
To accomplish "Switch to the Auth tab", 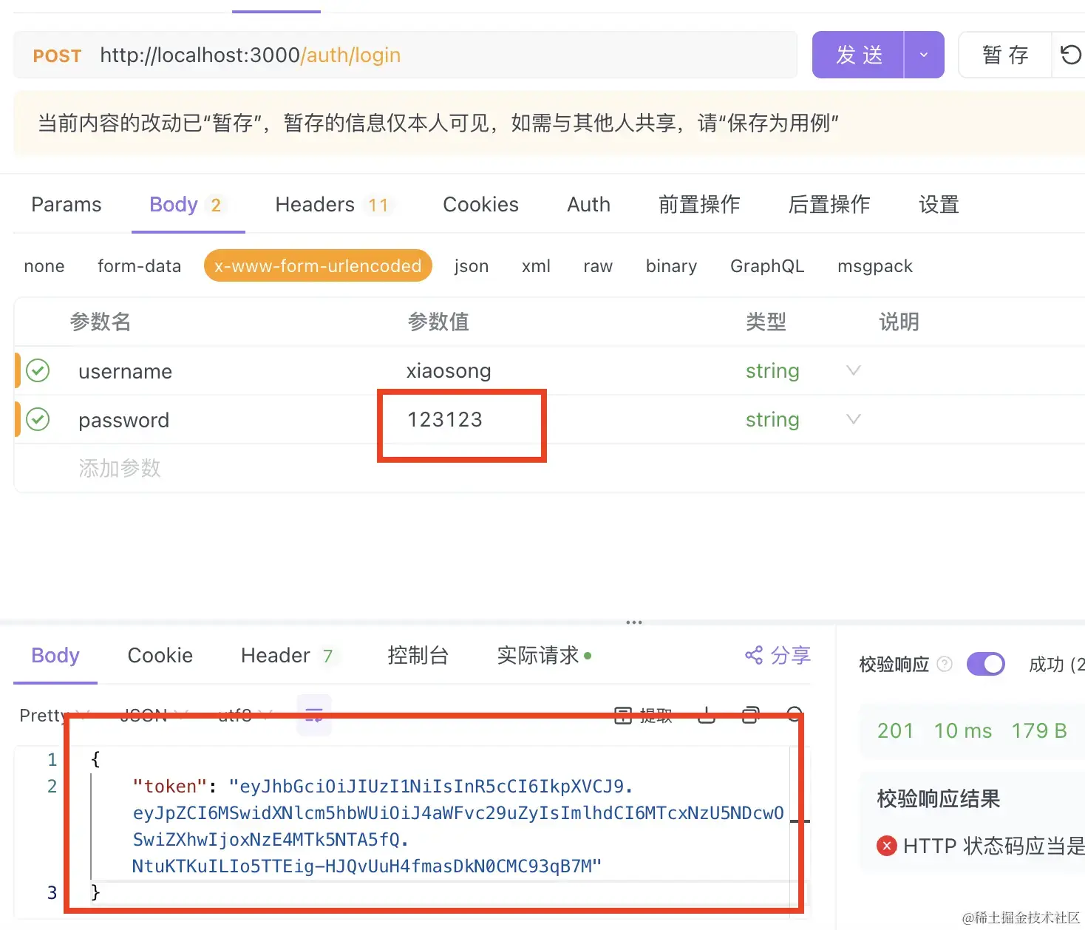I will coord(588,204).
